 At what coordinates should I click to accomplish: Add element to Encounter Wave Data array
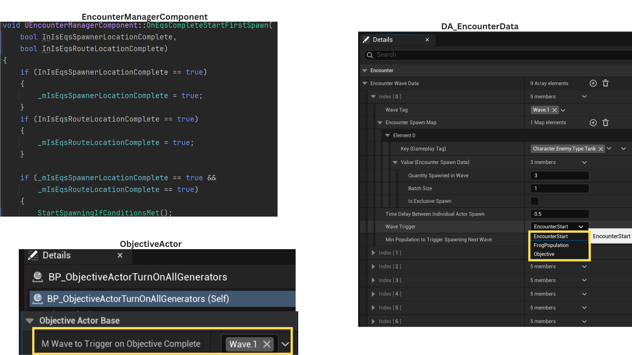(x=593, y=83)
